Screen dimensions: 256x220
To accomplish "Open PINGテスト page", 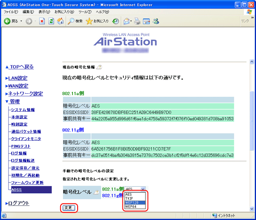I will click(x=20, y=146).
